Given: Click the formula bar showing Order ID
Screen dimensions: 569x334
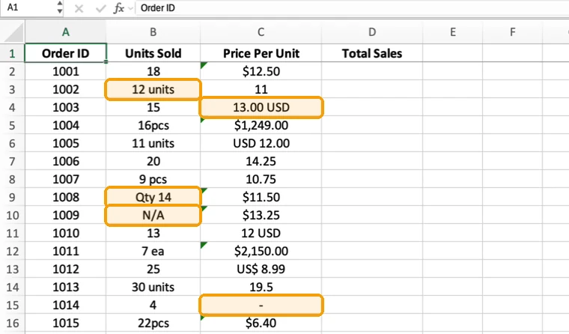Looking at the screenshot, I should 351,7.
